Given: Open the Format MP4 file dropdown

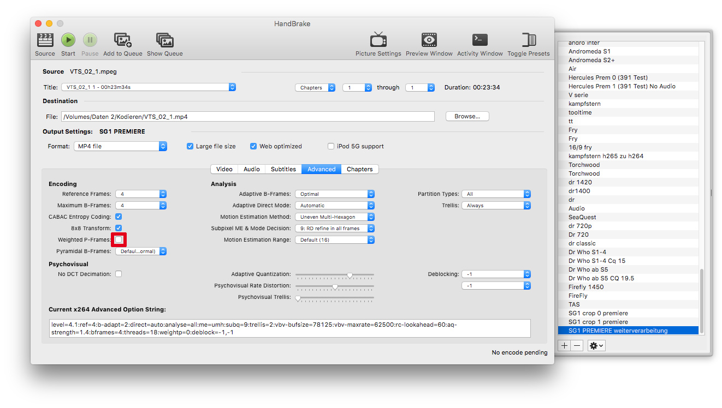Looking at the screenshot, I should coord(120,146).
